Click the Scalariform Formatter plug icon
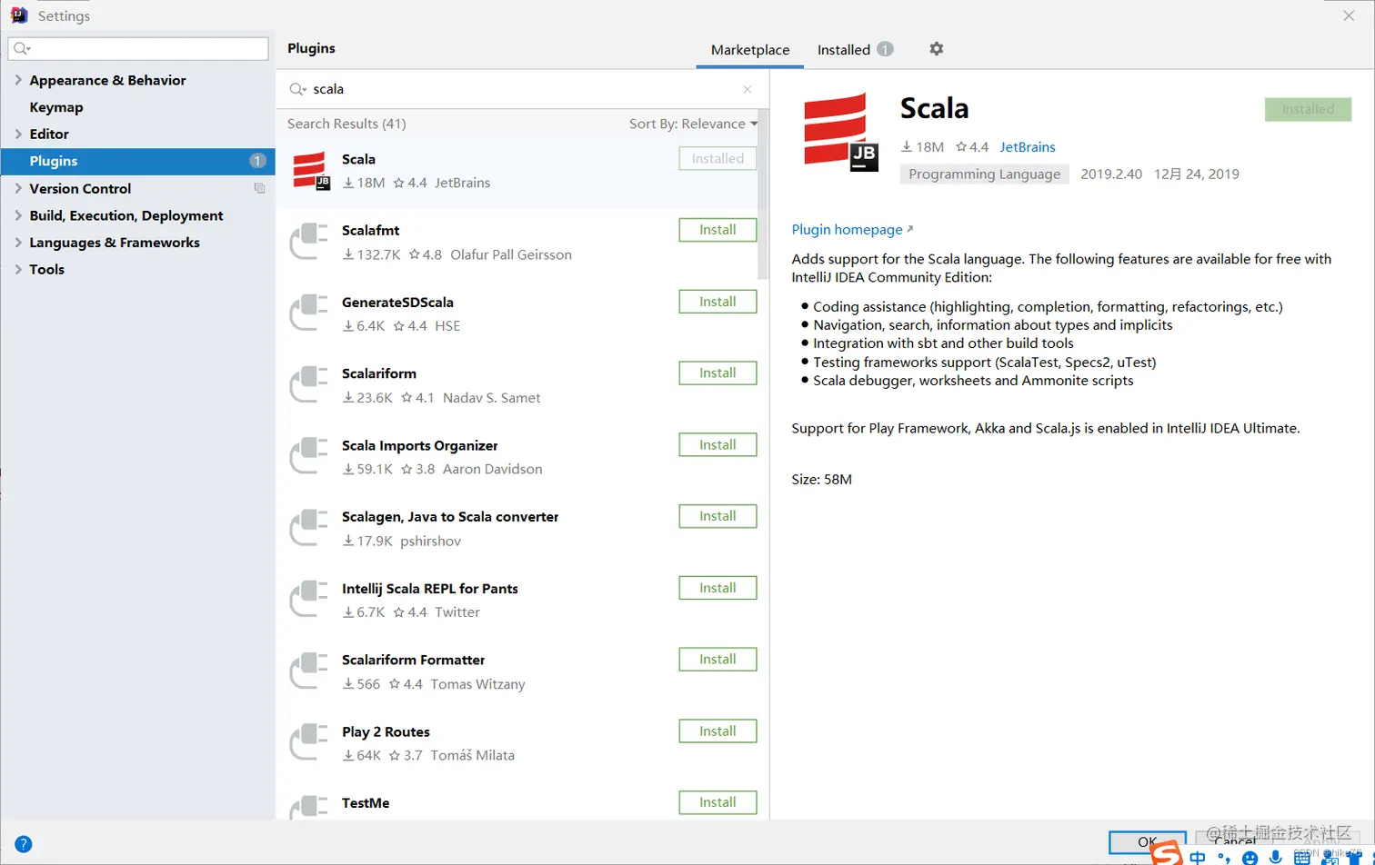The height and width of the screenshot is (865, 1375). [308, 671]
